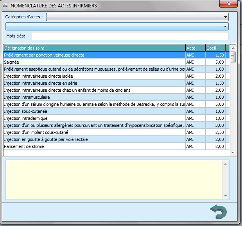
Task: Select 'Injection intraveineuse directe chez un enfant' row
Action: (117, 90)
